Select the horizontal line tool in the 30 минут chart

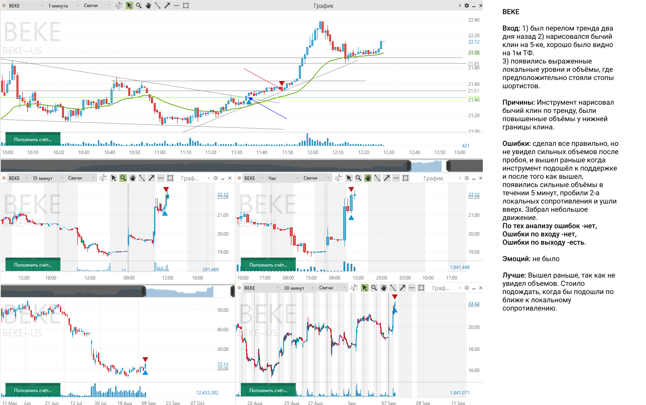click(412, 288)
